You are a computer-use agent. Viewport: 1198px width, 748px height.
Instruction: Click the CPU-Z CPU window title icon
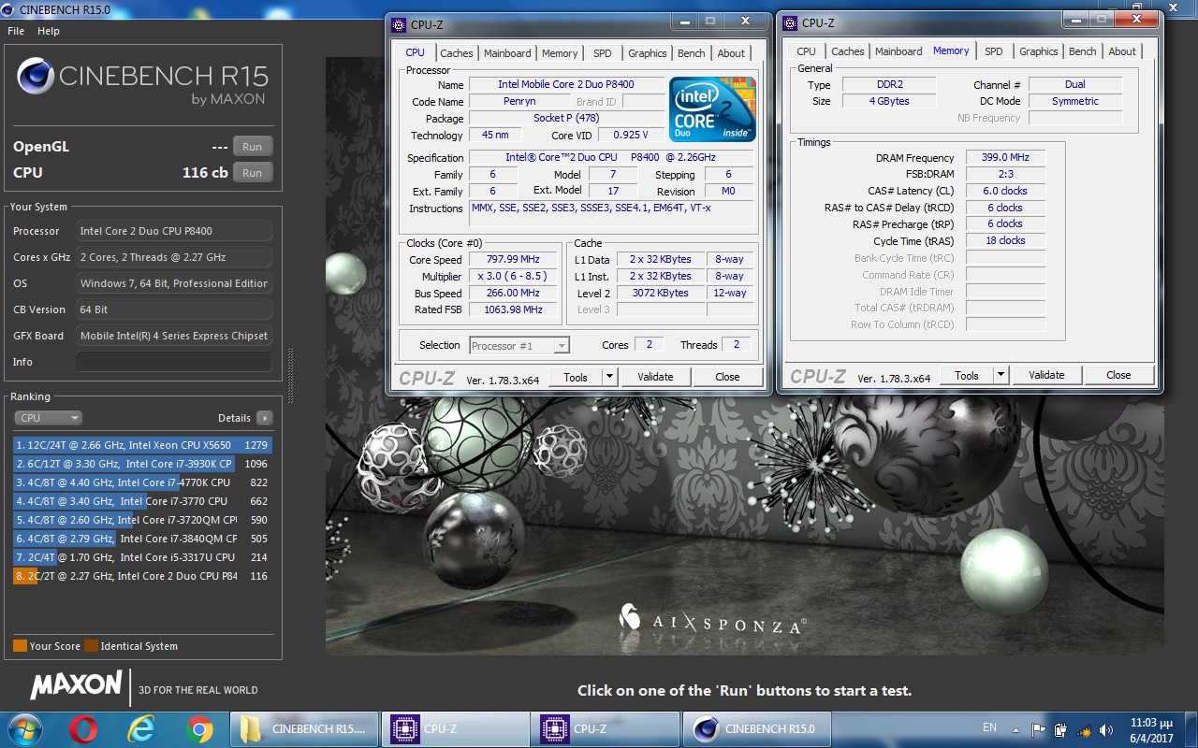[x=399, y=24]
